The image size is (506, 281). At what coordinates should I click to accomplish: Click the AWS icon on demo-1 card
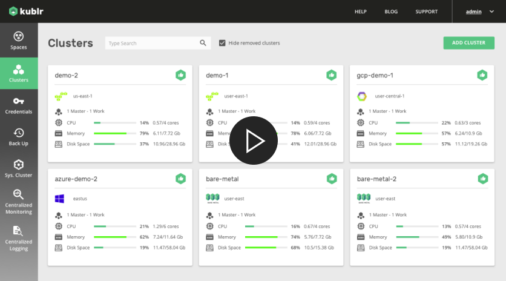point(212,96)
